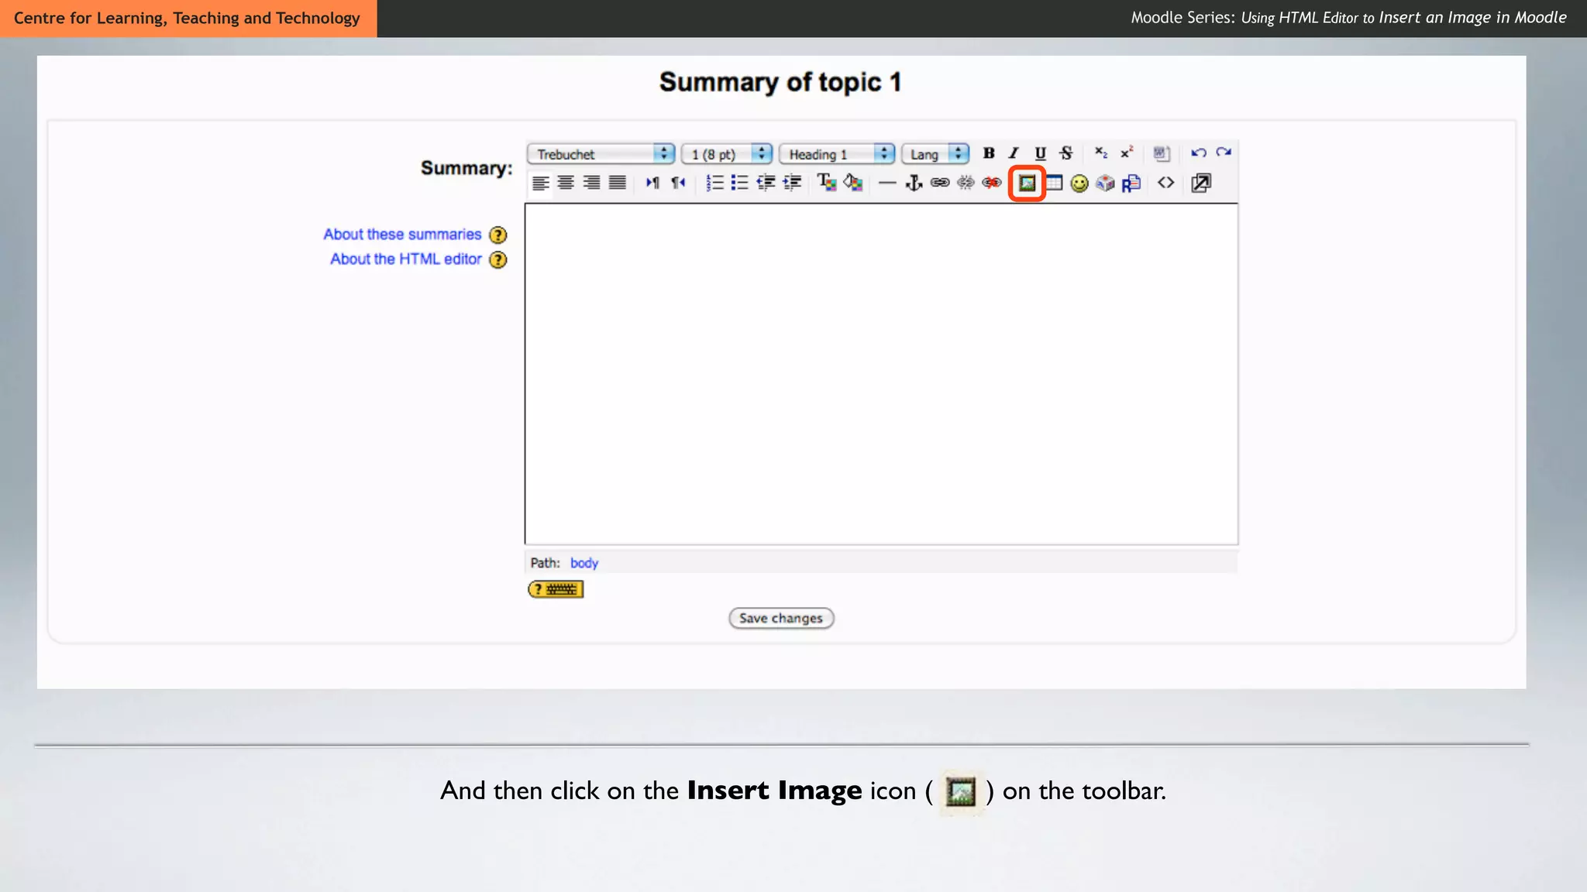This screenshot has height=892, width=1587.
Task: Undo the last action
Action: [x=1198, y=153]
